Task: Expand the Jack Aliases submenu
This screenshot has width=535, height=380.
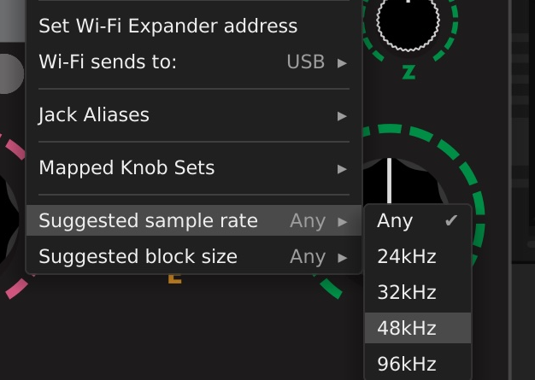Action: 94,114
